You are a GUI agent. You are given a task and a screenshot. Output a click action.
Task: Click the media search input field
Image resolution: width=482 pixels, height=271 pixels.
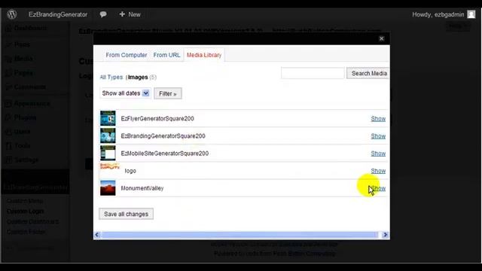click(313, 73)
